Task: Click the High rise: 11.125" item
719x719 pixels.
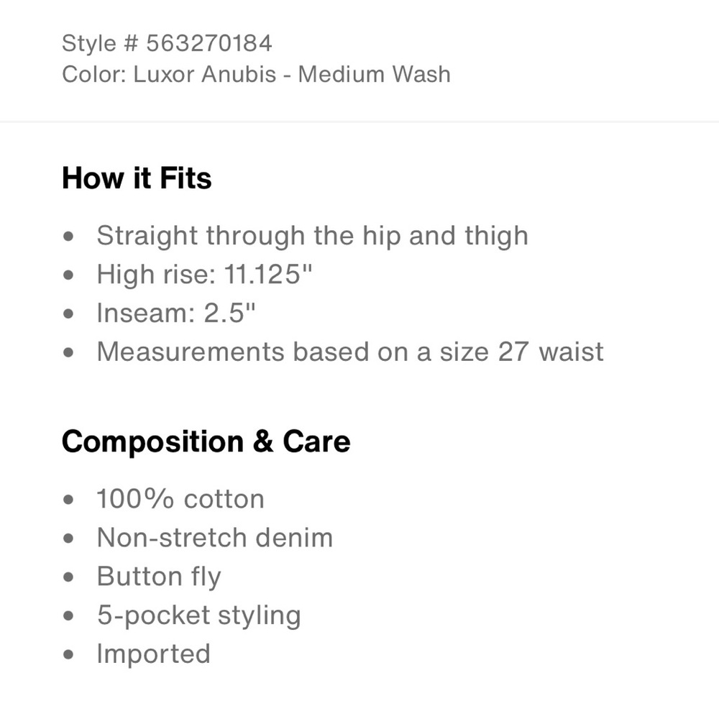Action: 204,275
